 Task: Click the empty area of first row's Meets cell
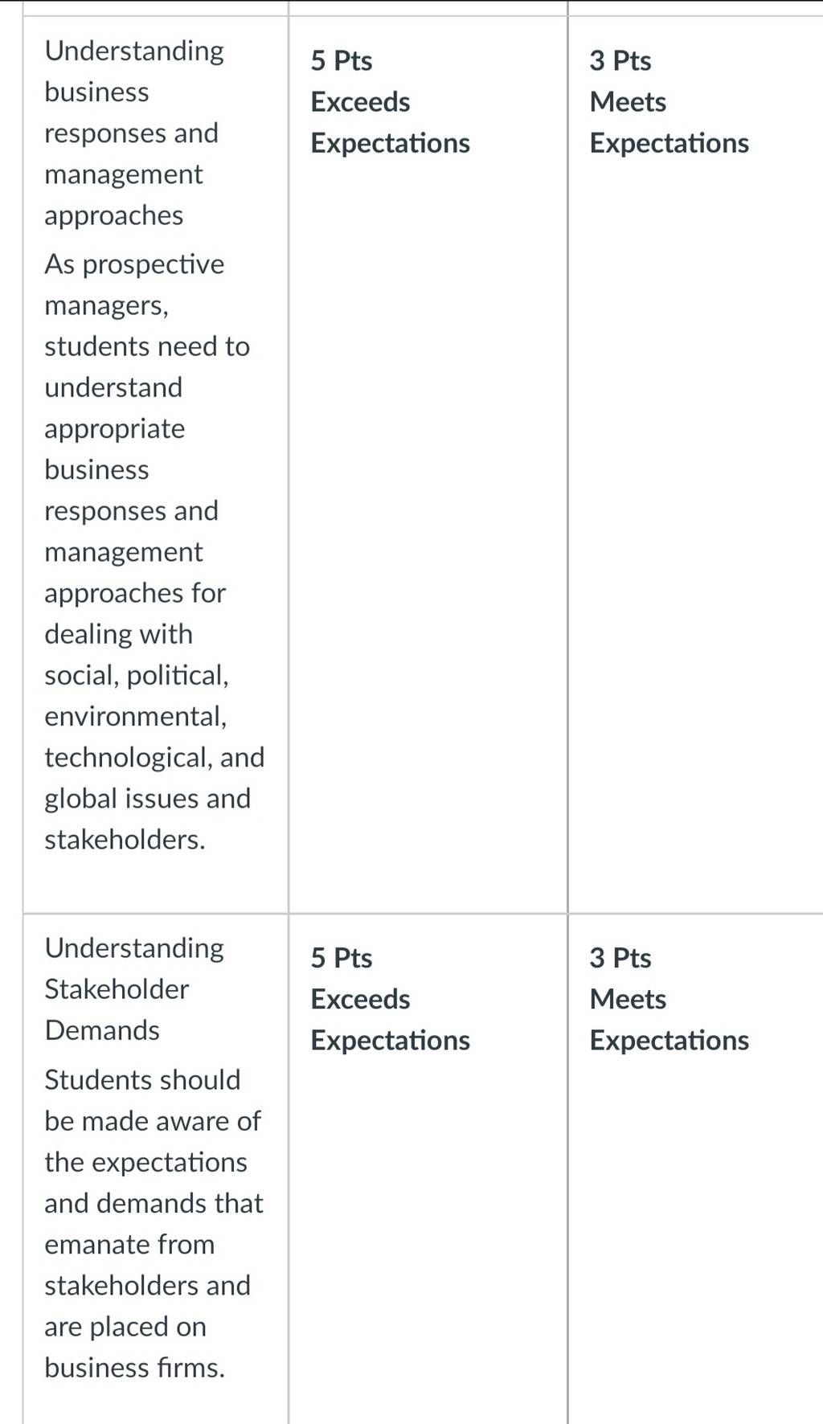point(696,530)
